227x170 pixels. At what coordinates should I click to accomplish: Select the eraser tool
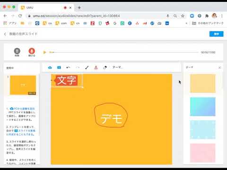(x=105, y=68)
